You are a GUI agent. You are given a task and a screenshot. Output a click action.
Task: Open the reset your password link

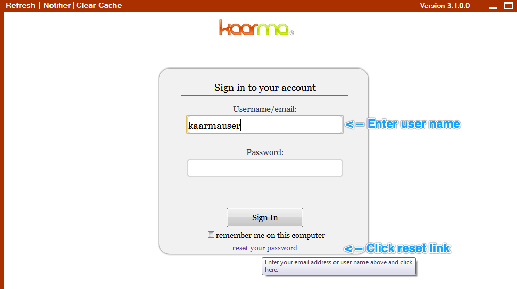click(x=264, y=248)
